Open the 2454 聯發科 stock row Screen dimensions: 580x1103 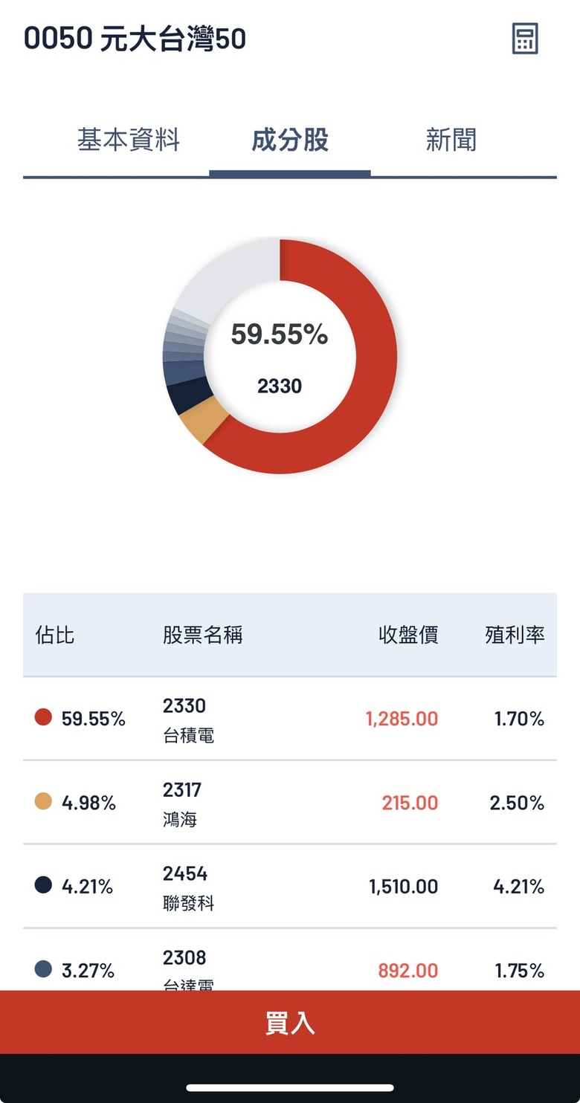click(290, 887)
